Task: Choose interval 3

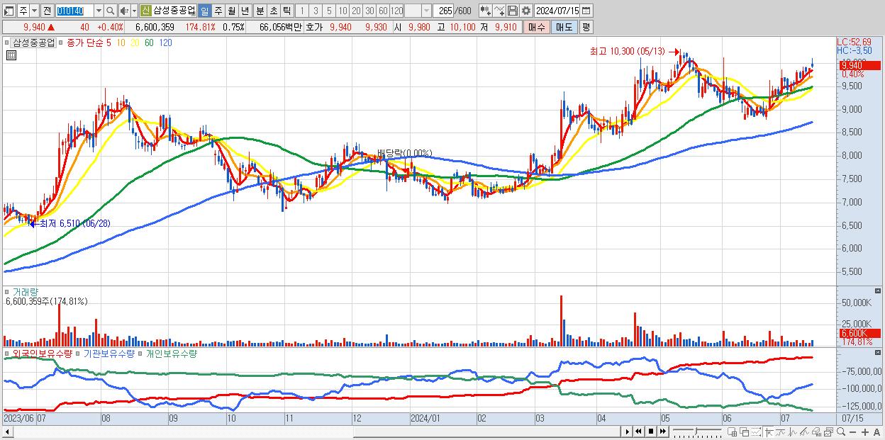Action: 316,11
